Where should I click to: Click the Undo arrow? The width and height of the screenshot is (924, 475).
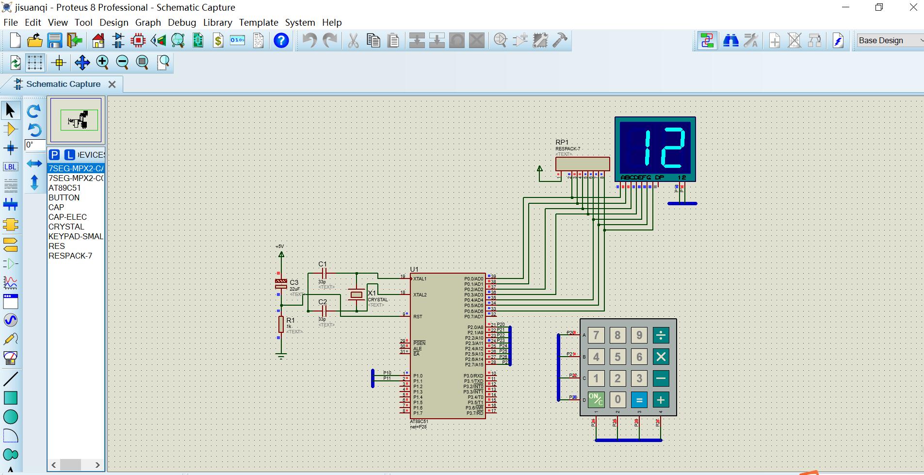309,40
